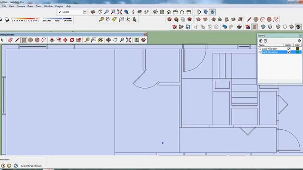Select the Push/Pull tool in Getting Started toolbar
The width and height of the screenshot is (303, 170).
click(x=52, y=40)
